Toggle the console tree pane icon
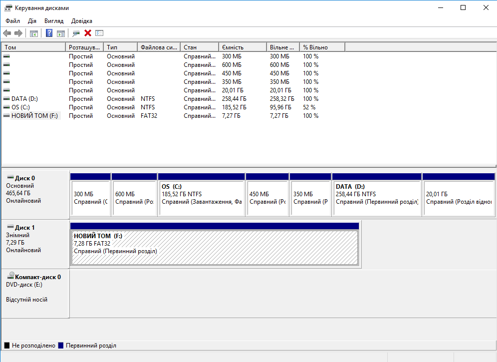Screen dimensions: 497x362 pos(34,33)
